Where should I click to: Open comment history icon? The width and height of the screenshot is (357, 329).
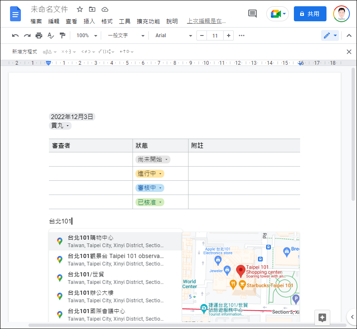[x=252, y=14]
